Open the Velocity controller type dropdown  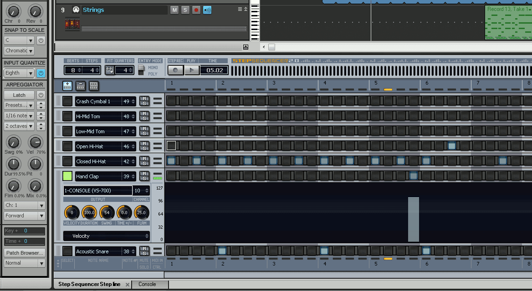[x=106, y=236]
